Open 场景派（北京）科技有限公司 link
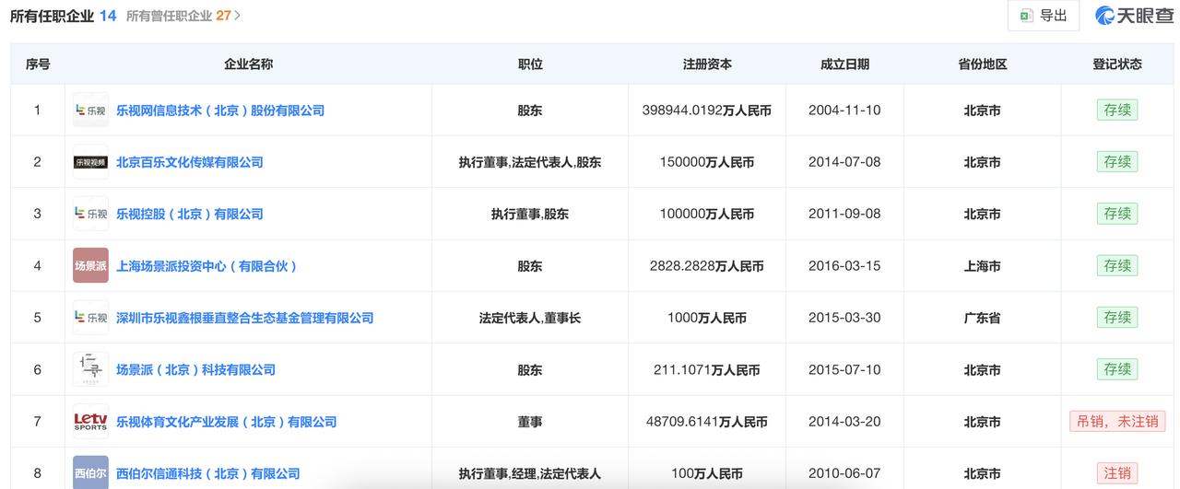 (x=195, y=369)
